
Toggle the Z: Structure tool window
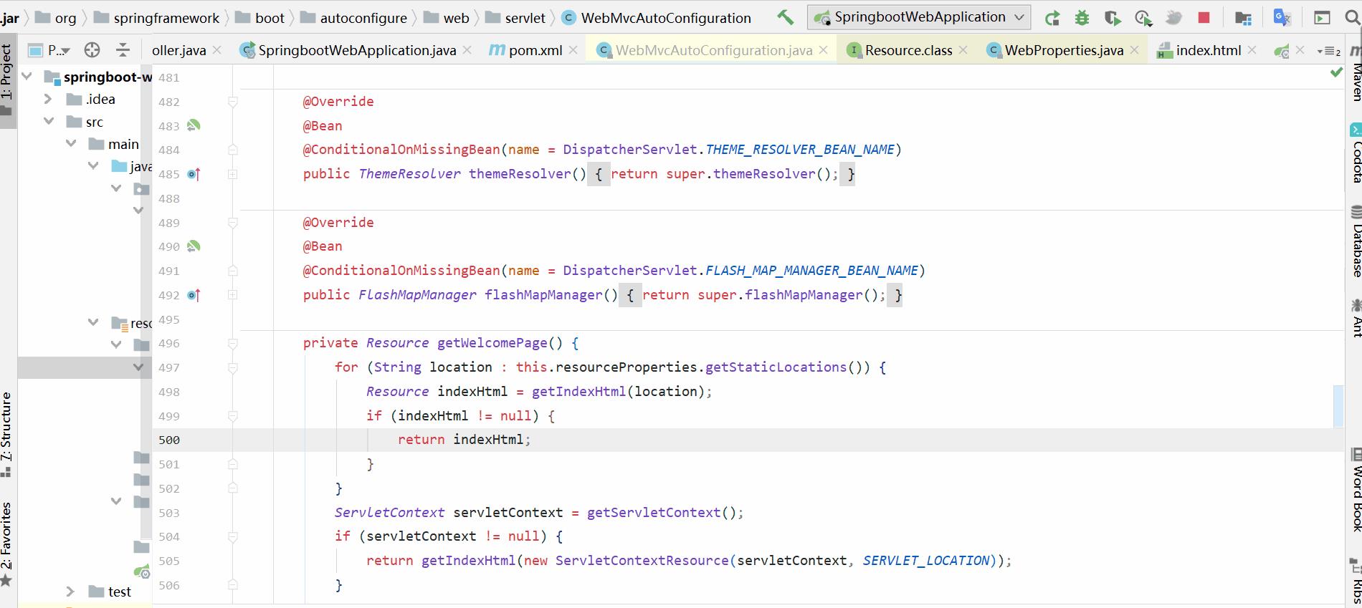7,435
